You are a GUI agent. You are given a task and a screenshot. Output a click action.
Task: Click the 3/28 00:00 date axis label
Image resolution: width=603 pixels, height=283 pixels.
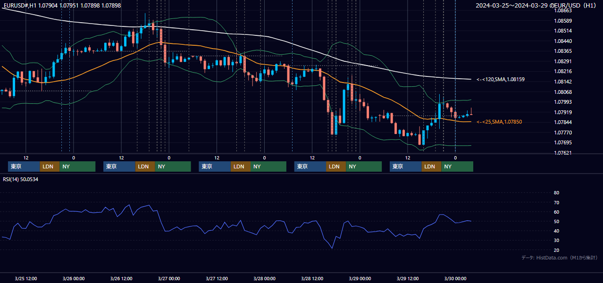pos(264,278)
